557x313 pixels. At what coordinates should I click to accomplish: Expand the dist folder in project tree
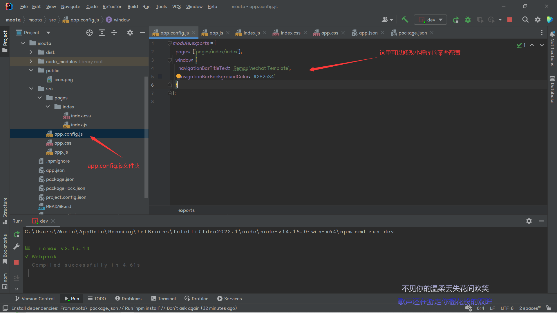pyautogui.click(x=31, y=52)
